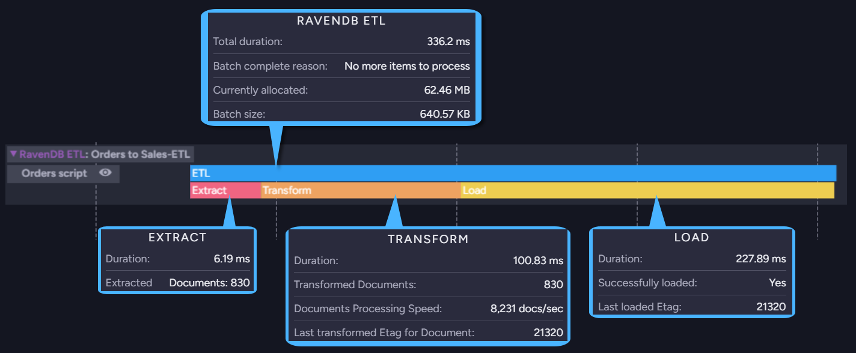Click the EXTRACT tooltip heading
This screenshot has height=353, width=856.
pos(177,238)
